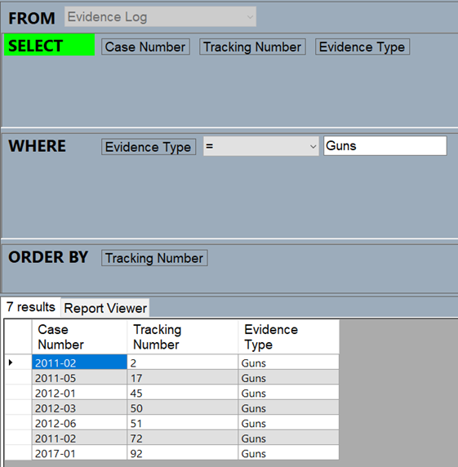458x467 pixels.
Task: Click case number 2012-03 cell
Action: click(x=79, y=407)
